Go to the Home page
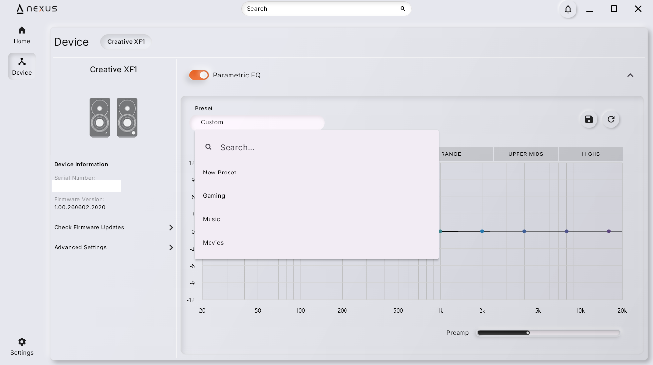This screenshot has height=365, width=653. [x=22, y=35]
